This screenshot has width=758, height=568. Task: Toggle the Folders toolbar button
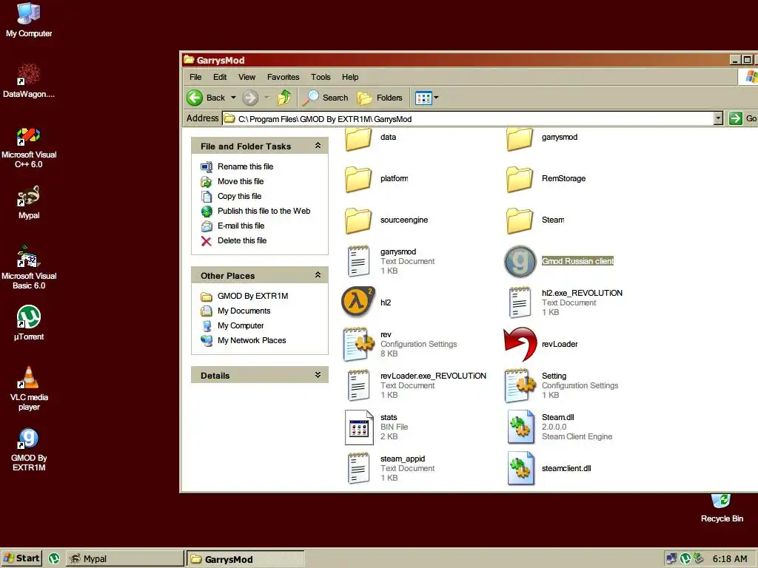tap(380, 98)
